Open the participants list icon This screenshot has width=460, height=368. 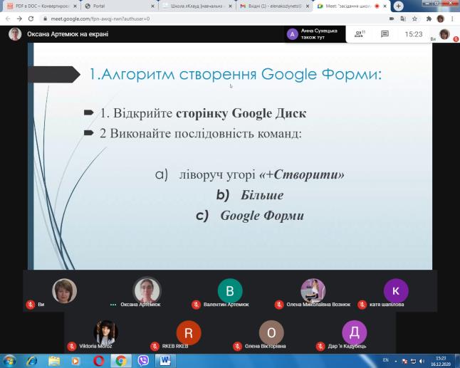click(360, 33)
